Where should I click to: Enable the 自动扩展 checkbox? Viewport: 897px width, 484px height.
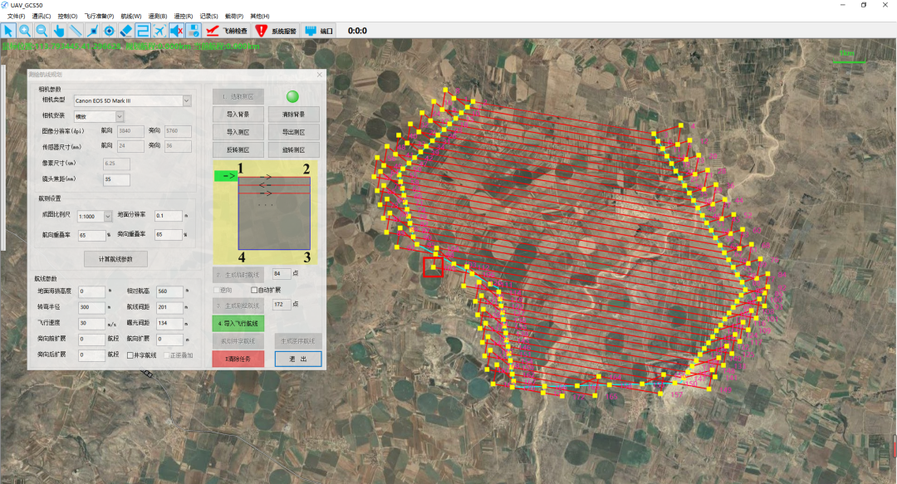coord(254,290)
